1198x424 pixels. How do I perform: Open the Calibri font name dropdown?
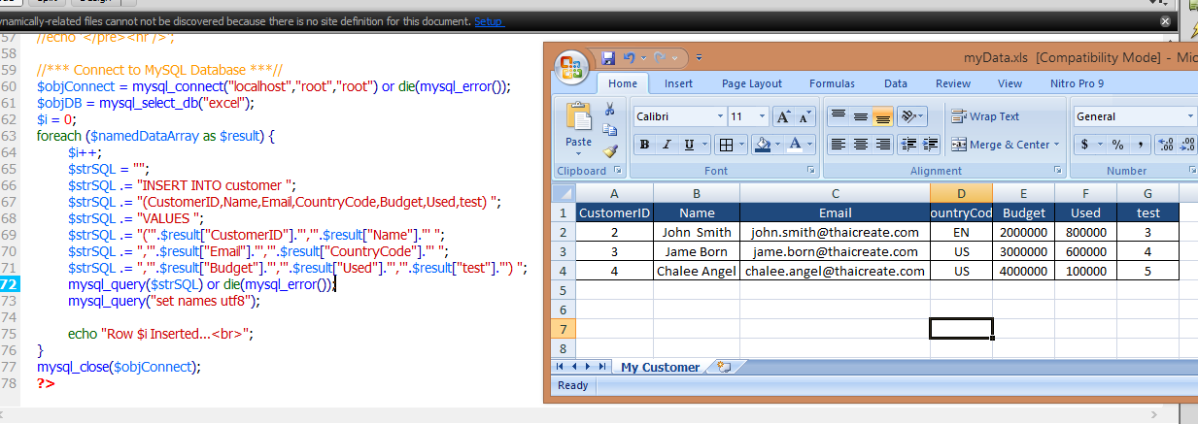[720, 116]
